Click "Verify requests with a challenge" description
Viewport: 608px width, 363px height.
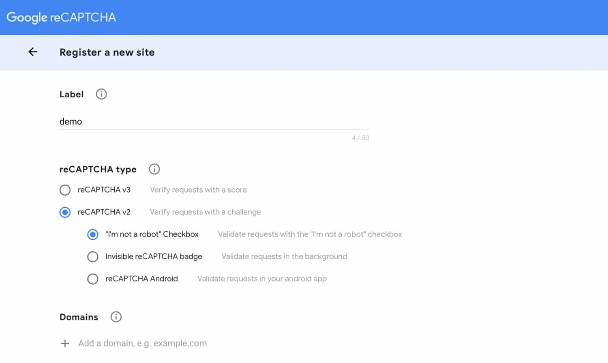[x=205, y=212]
